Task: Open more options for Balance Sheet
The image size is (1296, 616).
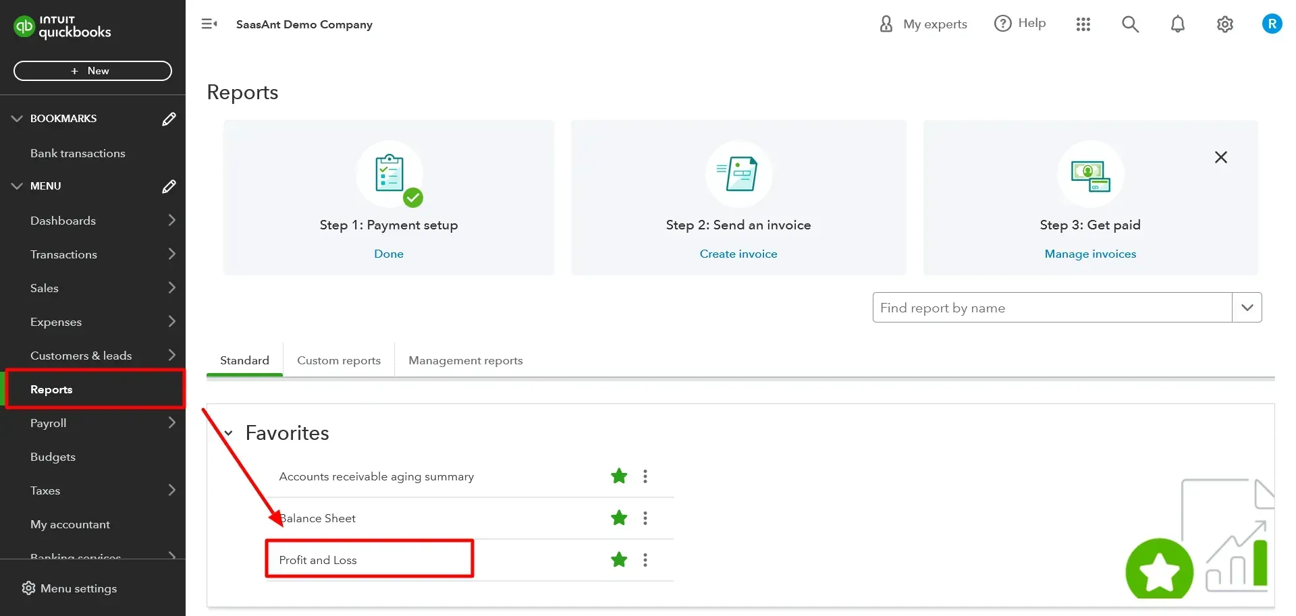Action: click(x=645, y=518)
